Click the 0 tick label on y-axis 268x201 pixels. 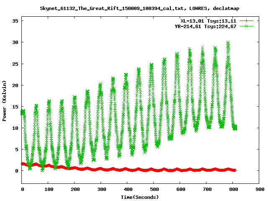pyautogui.click(x=16, y=171)
